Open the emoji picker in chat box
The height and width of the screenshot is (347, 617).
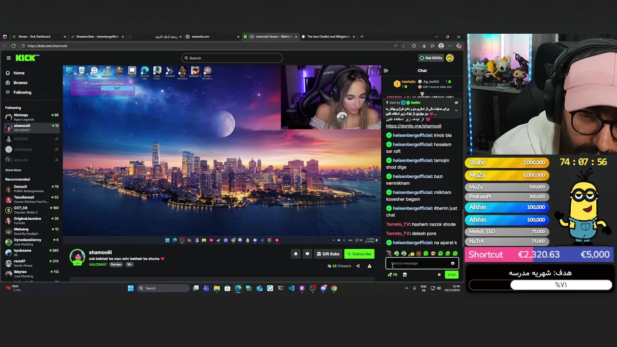click(x=453, y=263)
